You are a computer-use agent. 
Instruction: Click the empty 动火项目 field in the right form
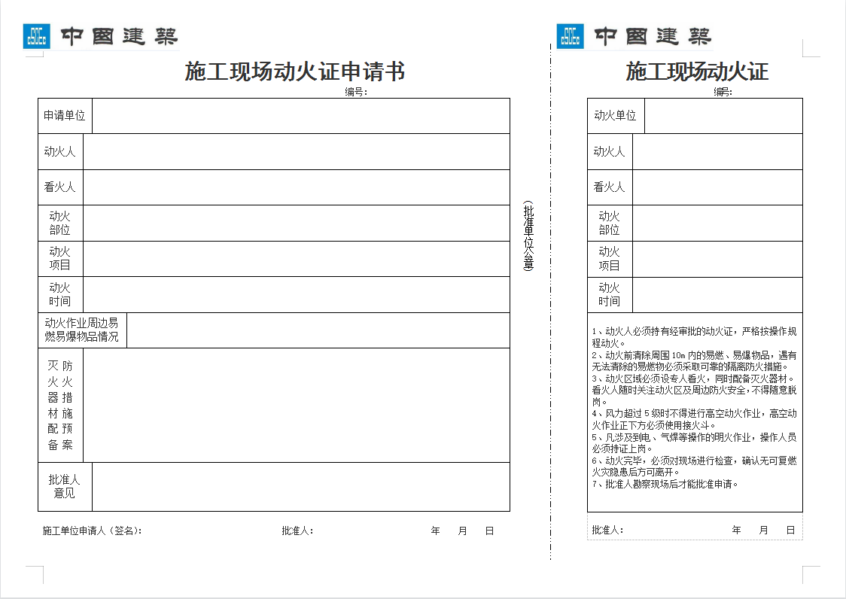(717, 259)
